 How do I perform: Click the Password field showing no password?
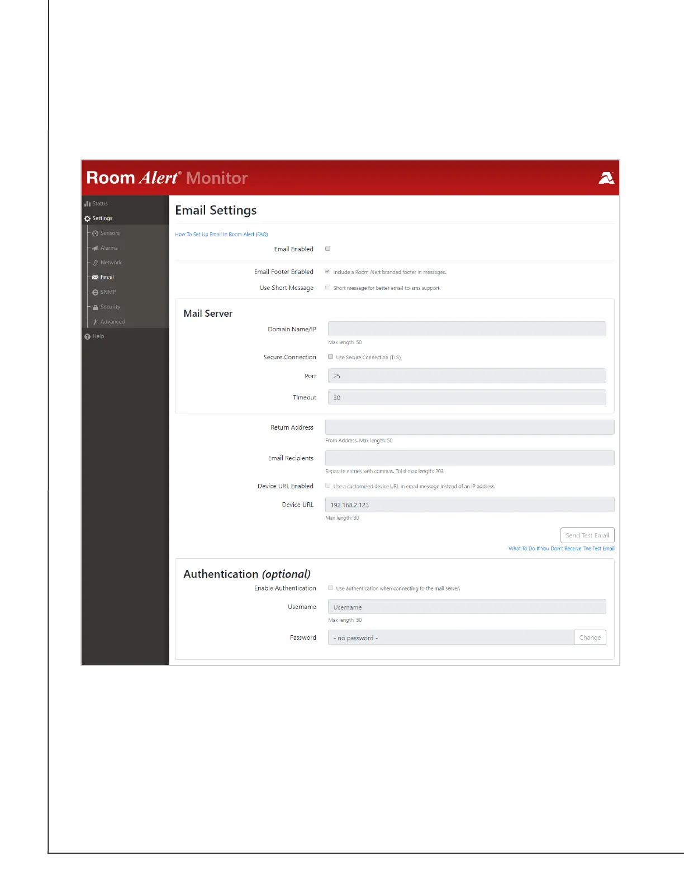coord(451,637)
